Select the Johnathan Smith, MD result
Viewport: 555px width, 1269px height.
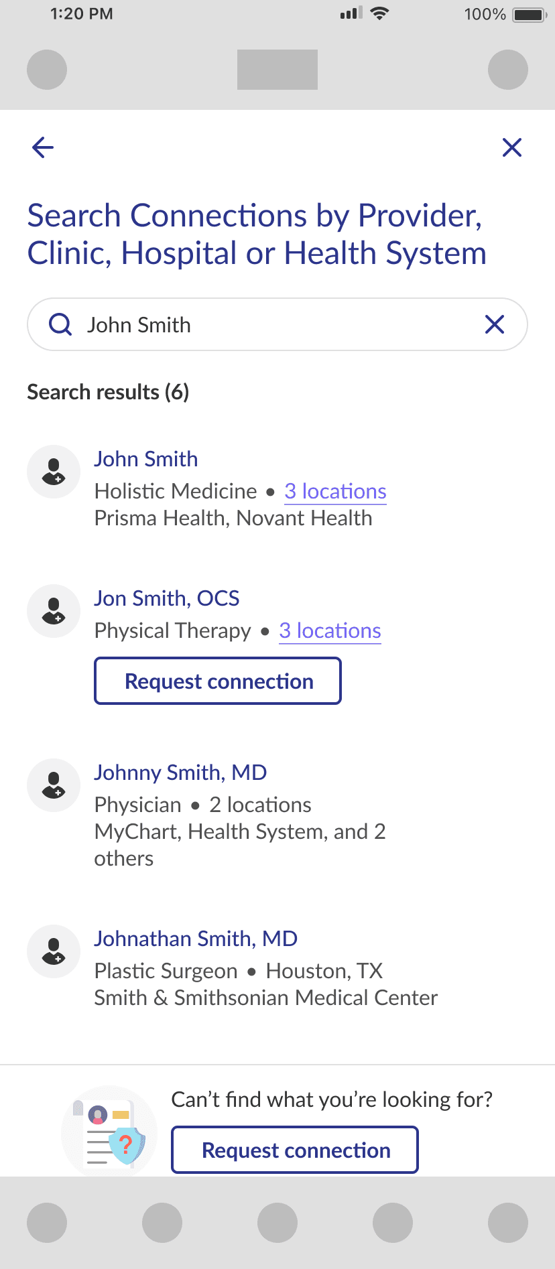(196, 939)
